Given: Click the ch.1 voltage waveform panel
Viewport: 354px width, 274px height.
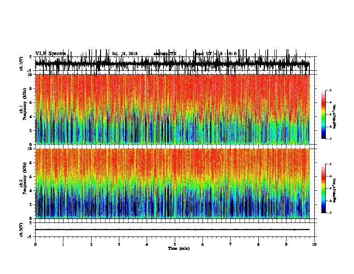Looking at the screenshot, I should click(175, 64).
